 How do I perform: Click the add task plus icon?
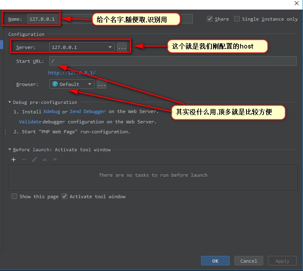14,160
